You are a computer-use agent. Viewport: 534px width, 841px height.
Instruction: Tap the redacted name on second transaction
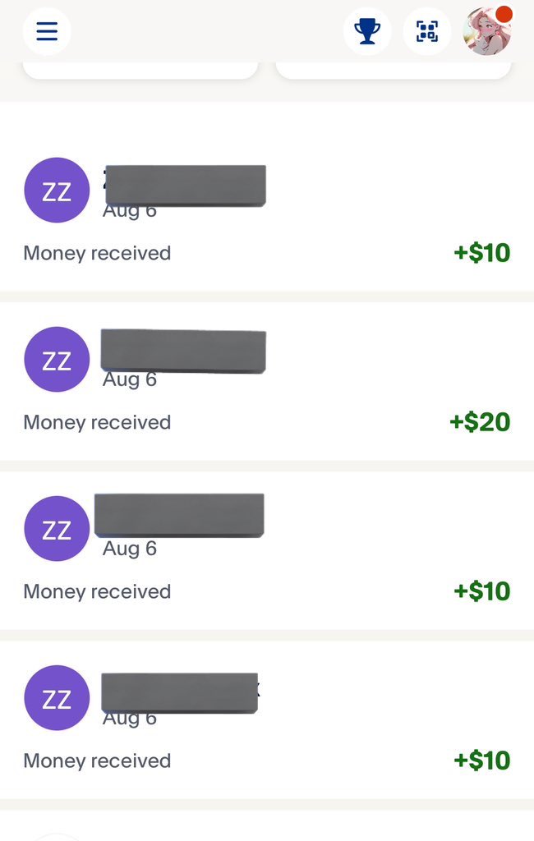coord(183,352)
